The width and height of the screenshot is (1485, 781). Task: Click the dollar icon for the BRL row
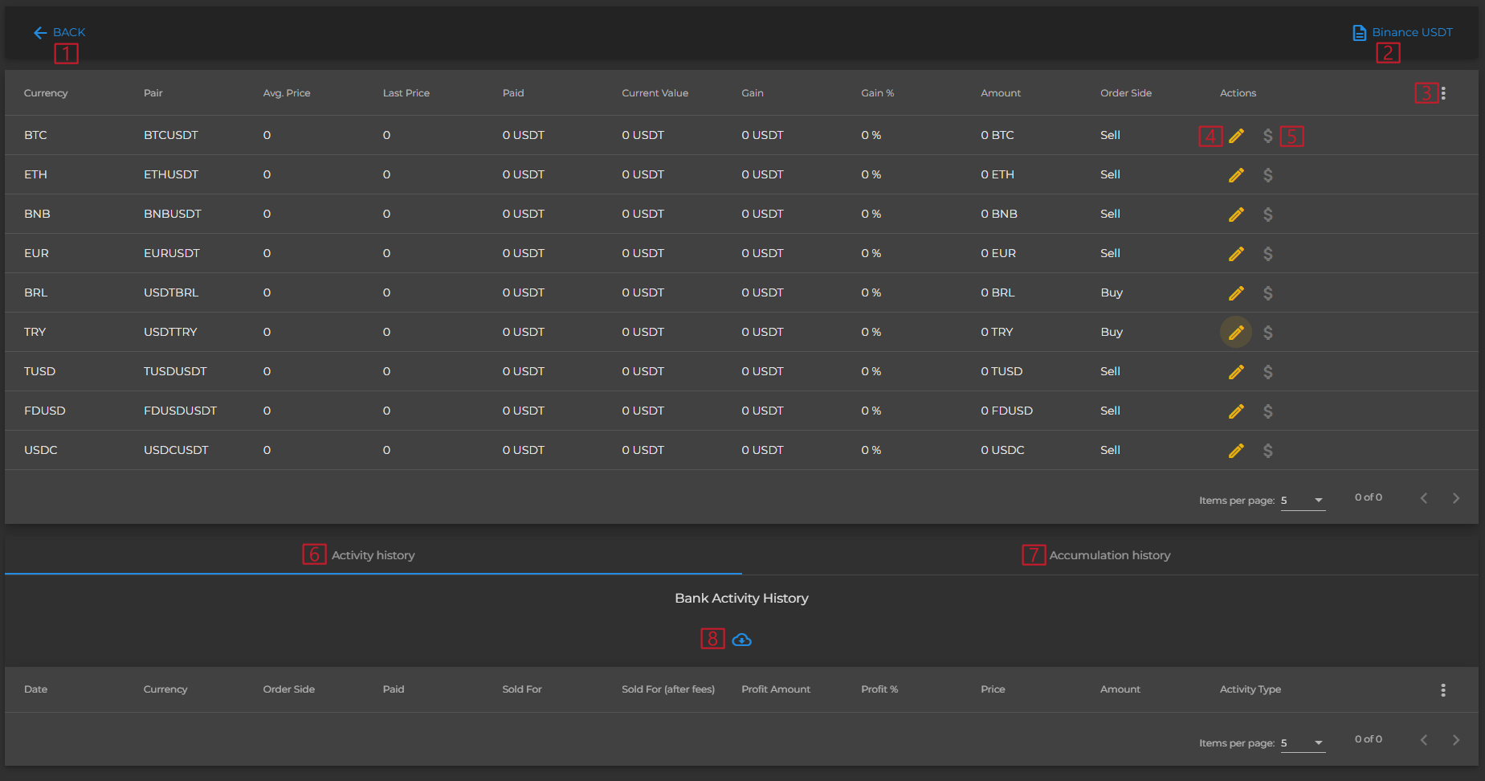[1267, 293]
